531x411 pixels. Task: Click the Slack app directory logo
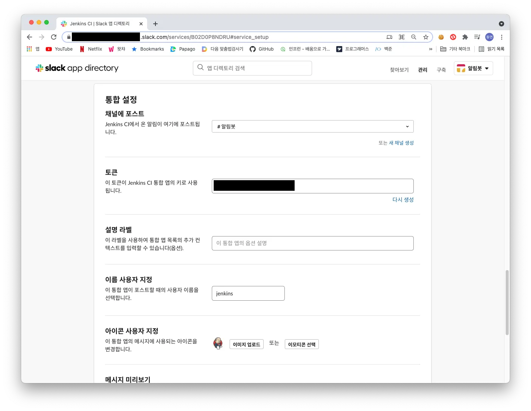77,68
